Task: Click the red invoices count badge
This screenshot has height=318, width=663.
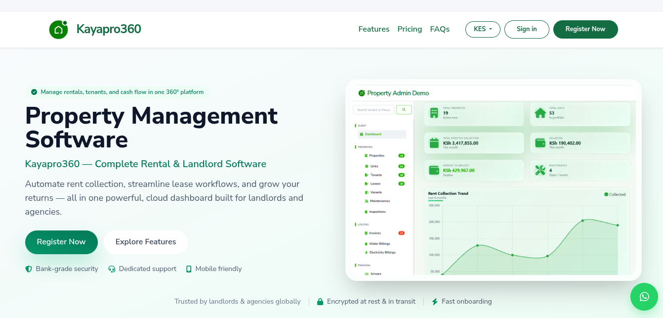Action: 401,233
